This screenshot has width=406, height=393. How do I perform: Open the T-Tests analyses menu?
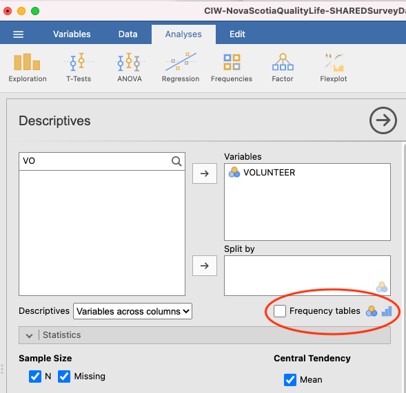click(x=79, y=67)
